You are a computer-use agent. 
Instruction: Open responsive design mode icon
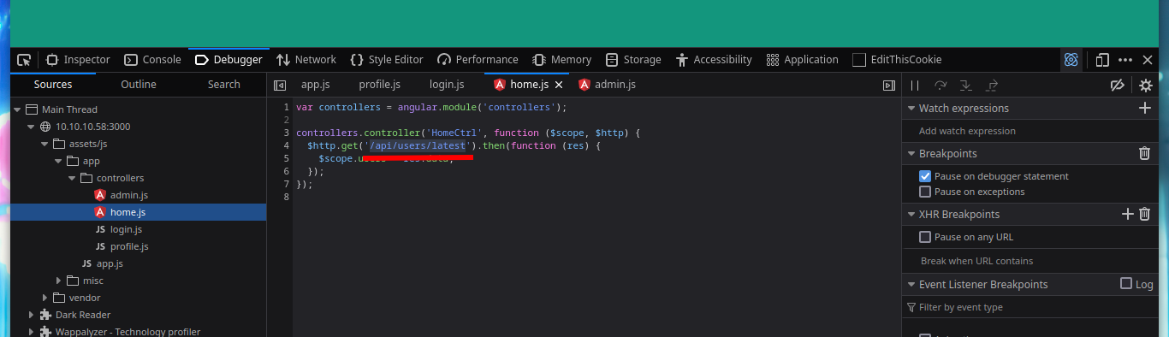click(1102, 60)
